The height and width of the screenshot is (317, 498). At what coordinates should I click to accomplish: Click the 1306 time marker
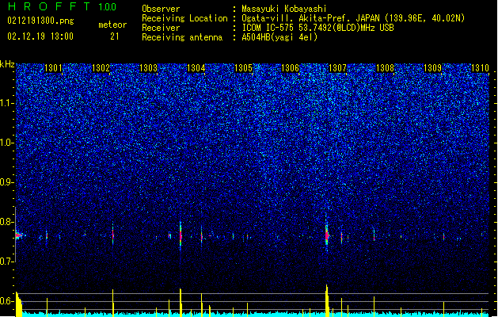pos(291,68)
